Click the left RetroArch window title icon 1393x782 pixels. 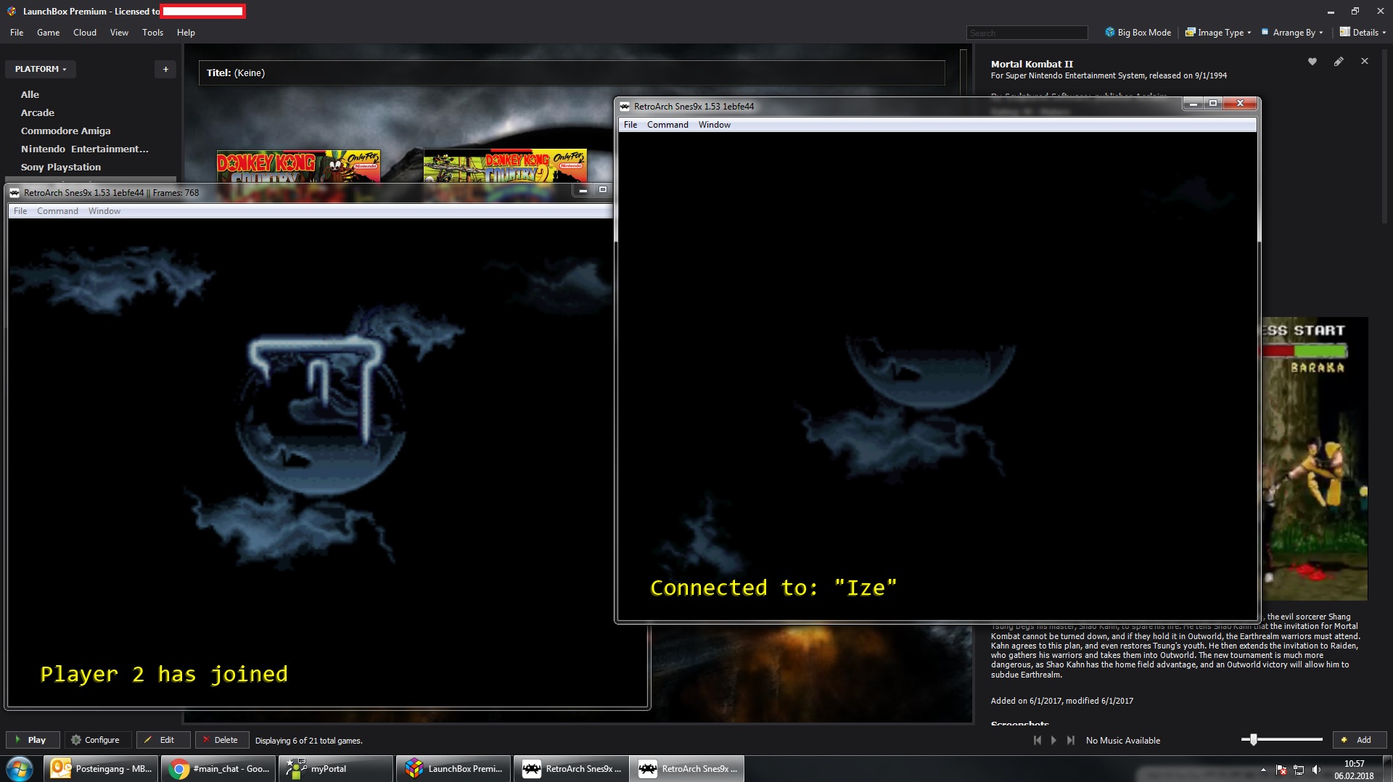tap(15, 193)
